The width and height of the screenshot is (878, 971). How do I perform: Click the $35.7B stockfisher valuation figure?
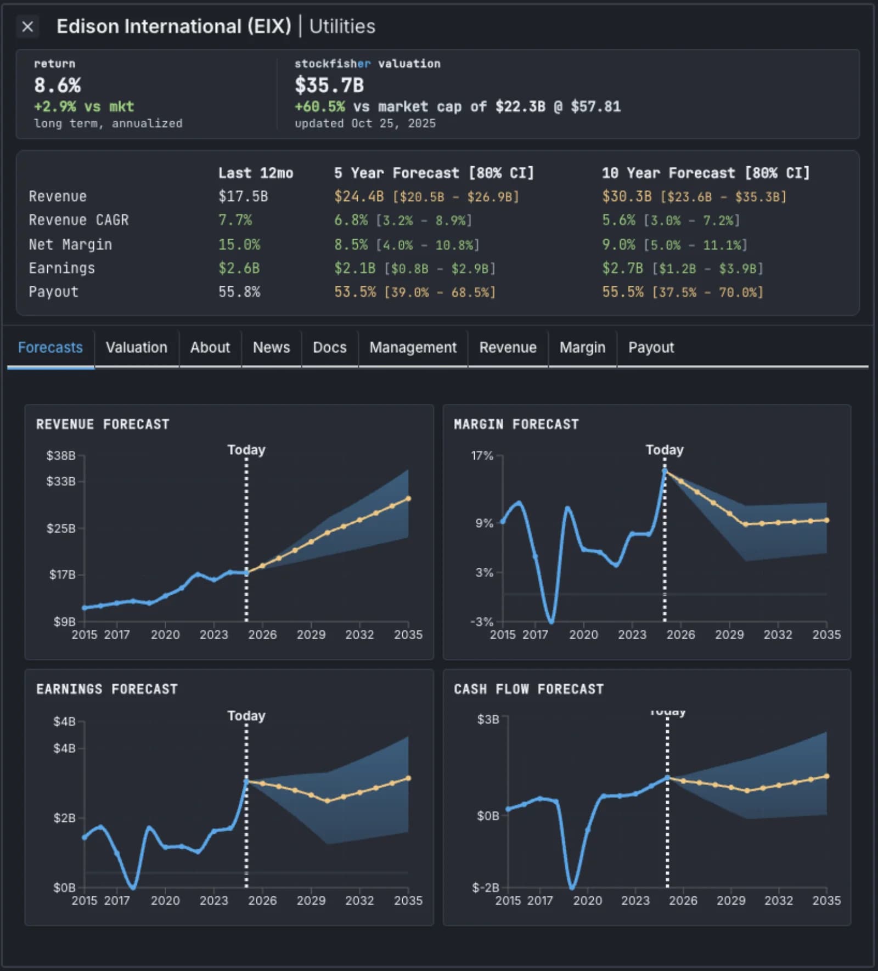tap(330, 85)
